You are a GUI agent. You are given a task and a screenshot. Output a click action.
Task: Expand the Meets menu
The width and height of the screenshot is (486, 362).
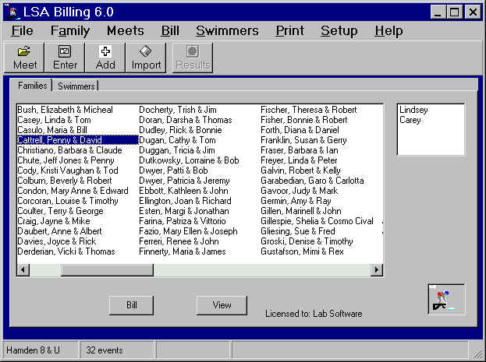point(125,31)
